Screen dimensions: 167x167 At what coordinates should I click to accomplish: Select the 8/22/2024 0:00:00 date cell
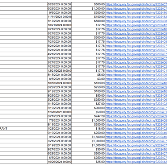[59, 87]
